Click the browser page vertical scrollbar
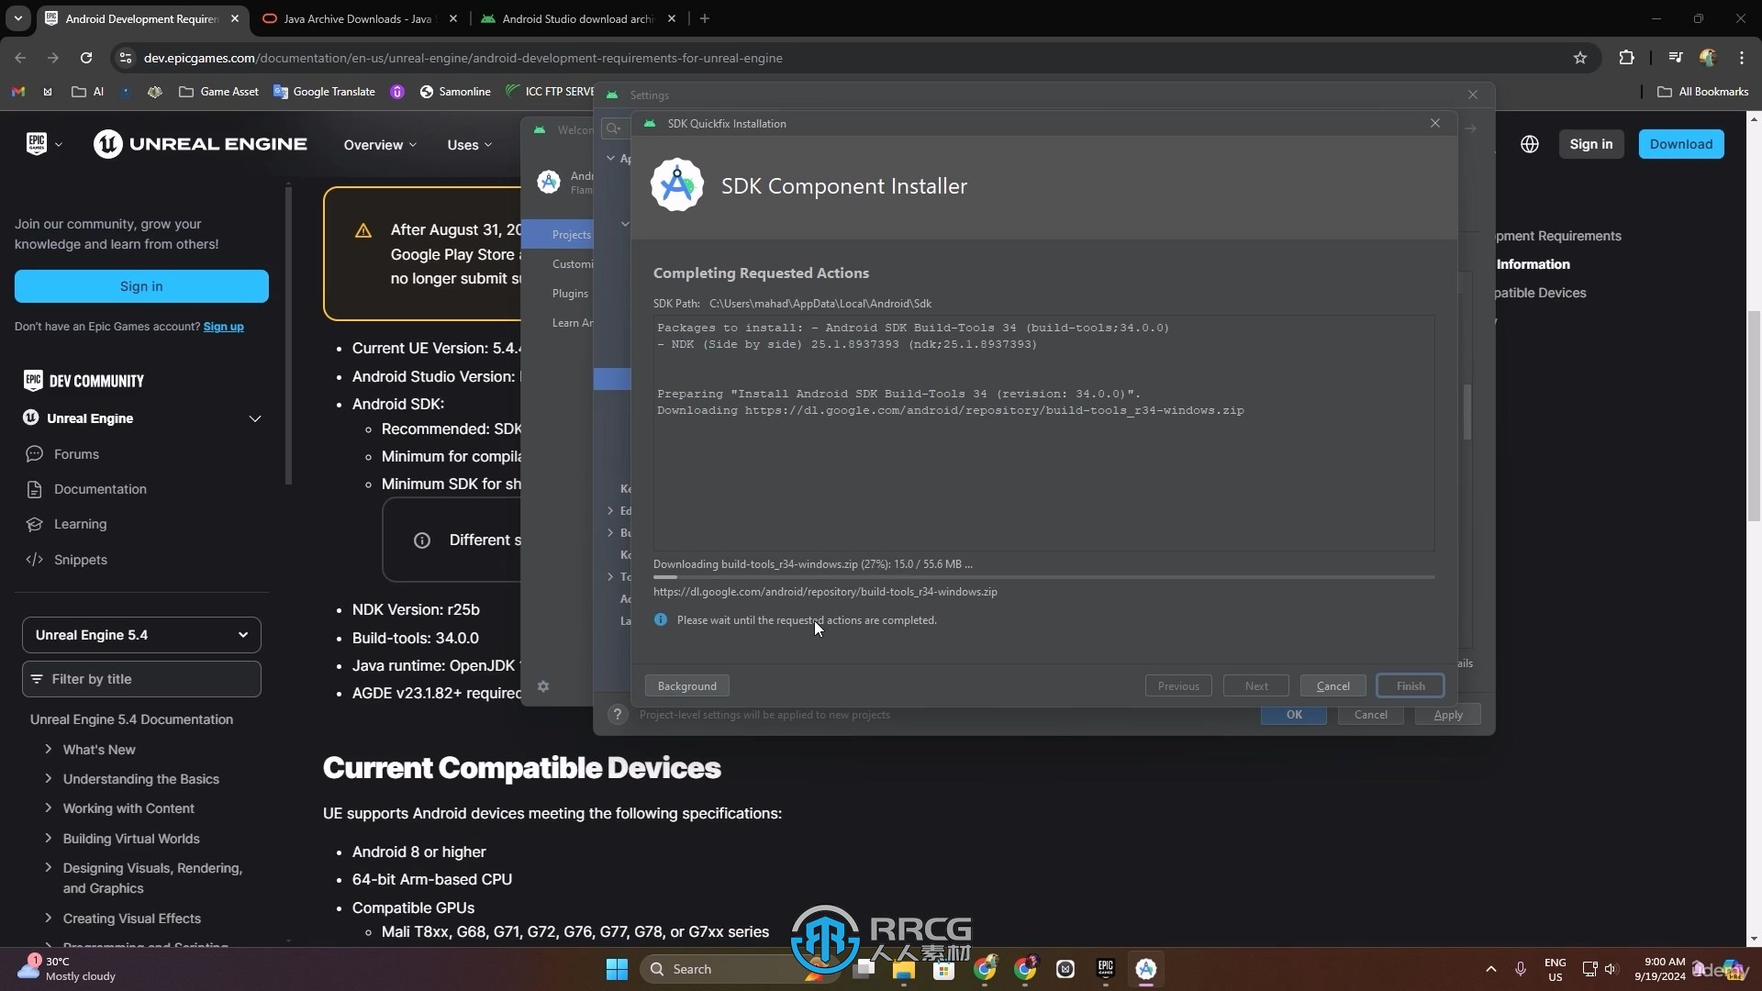The height and width of the screenshot is (991, 1762). (1754, 416)
